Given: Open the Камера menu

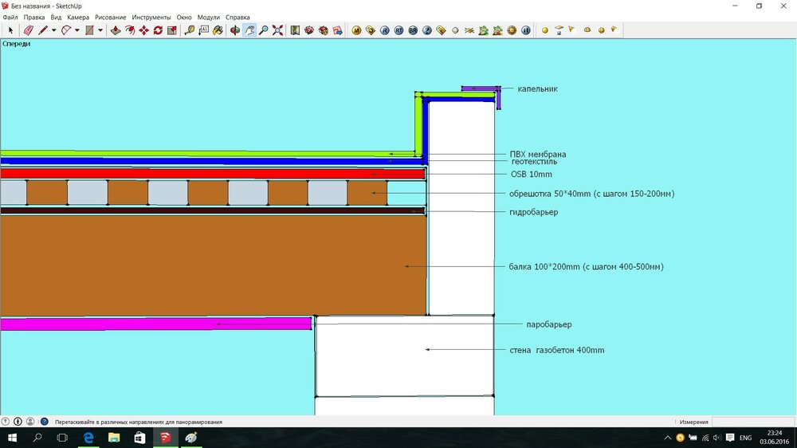Looking at the screenshot, I should coord(78,17).
